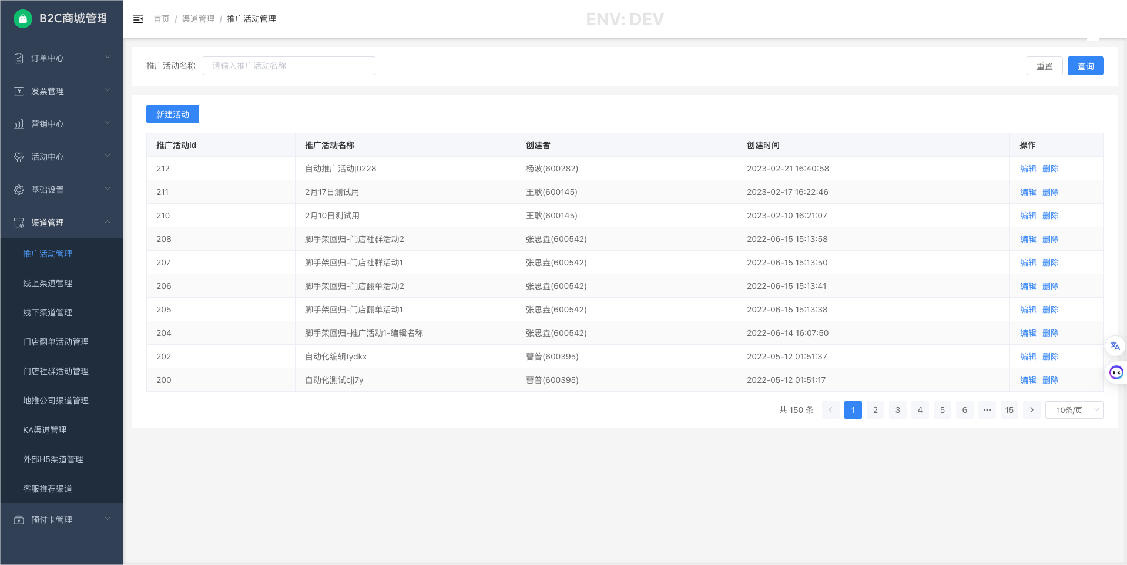
Task: Edit activity 212 自动推广活动|0228
Action: coord(1028,169)
